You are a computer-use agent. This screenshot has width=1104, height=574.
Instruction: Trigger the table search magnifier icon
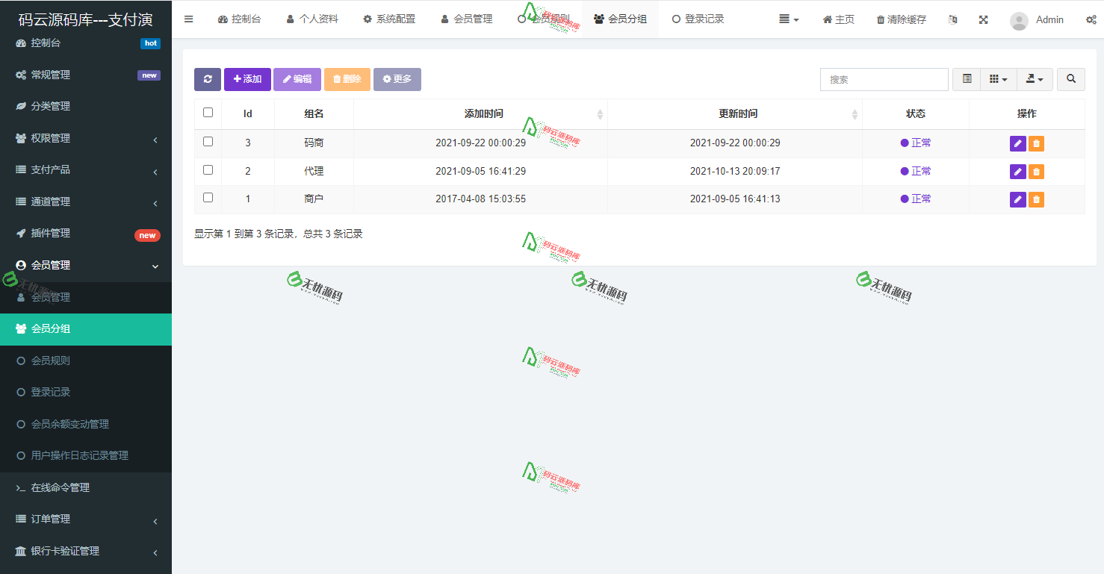point(1070,79)
